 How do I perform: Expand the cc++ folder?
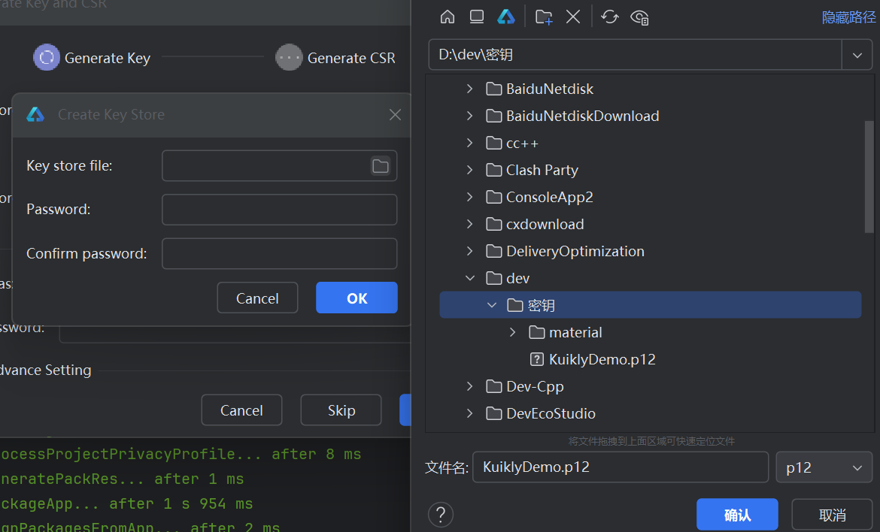point(470,143)
